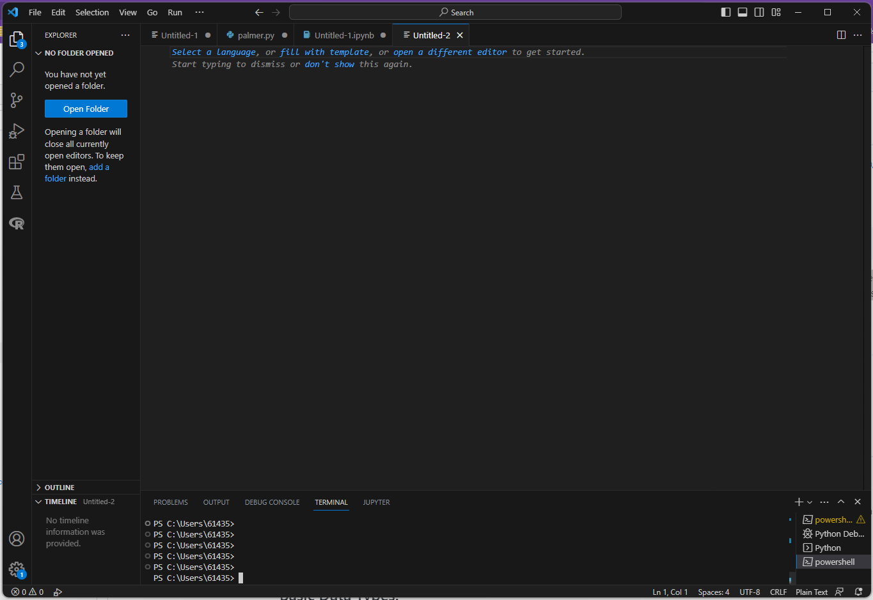Split the editor to the right

pos(840,35)
